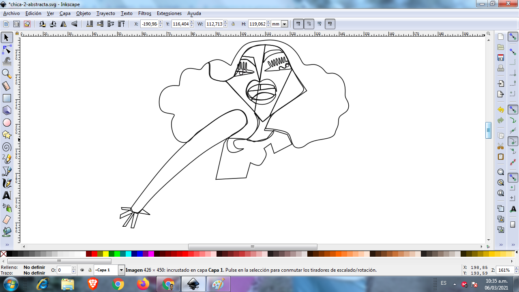Activate the Zoom magnifier tool
The width and height of the screenshot is (519, 292).
(x=6, y=74)
